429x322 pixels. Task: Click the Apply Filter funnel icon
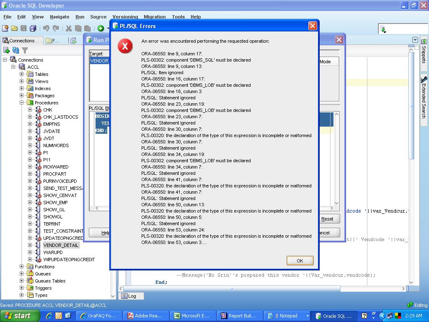[x=25, y=50]
